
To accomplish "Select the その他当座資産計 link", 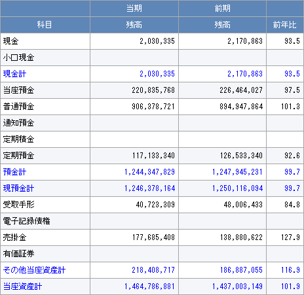I will 34,270.
